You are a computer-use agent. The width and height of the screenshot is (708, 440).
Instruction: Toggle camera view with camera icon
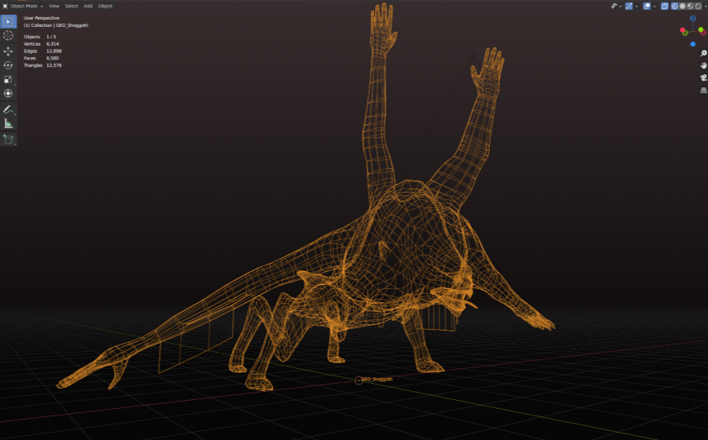(703, 78)
